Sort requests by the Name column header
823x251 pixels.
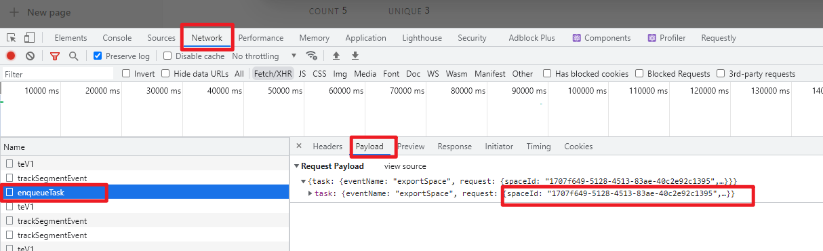click(x=144, y=147)
